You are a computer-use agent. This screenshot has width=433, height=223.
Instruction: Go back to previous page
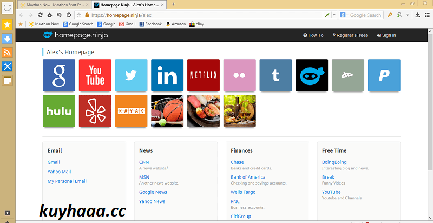[21, 15]
